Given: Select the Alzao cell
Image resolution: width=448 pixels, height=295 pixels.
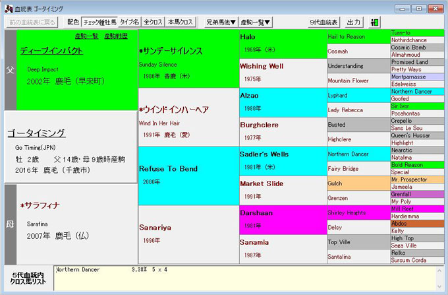Looking at the screenshot, I should pos(283,103).
